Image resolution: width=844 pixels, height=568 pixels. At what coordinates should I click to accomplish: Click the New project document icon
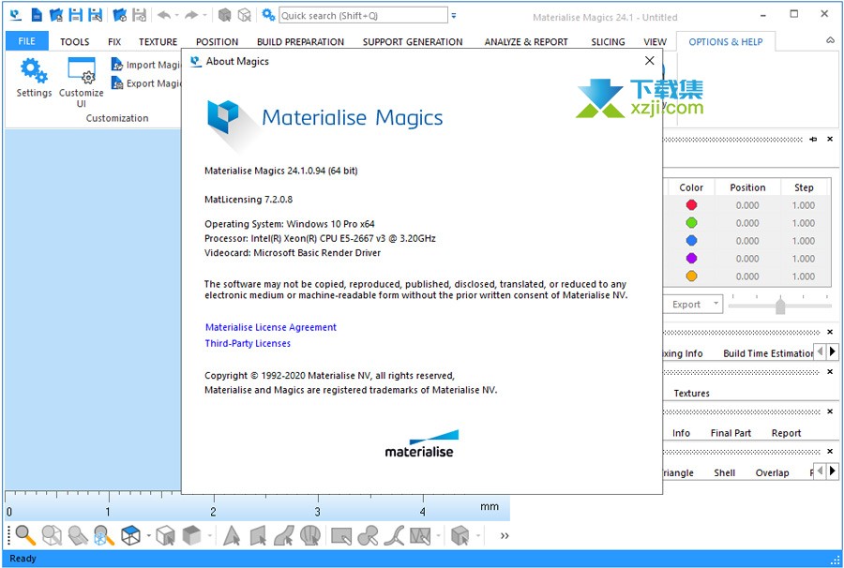point(37,15)
